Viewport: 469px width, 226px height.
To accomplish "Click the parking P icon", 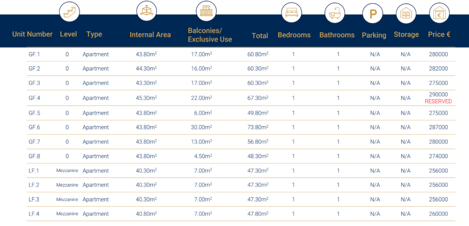I will click(x=373, y=14).
